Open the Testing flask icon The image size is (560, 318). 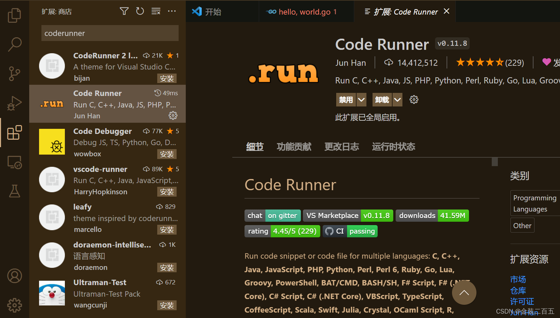pos(14,191)
